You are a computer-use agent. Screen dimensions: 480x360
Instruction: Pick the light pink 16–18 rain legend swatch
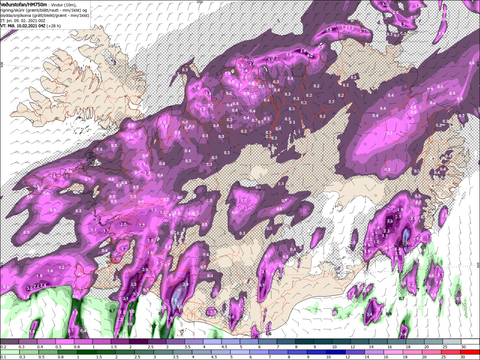pyautogui.click(x=393, y=352)
